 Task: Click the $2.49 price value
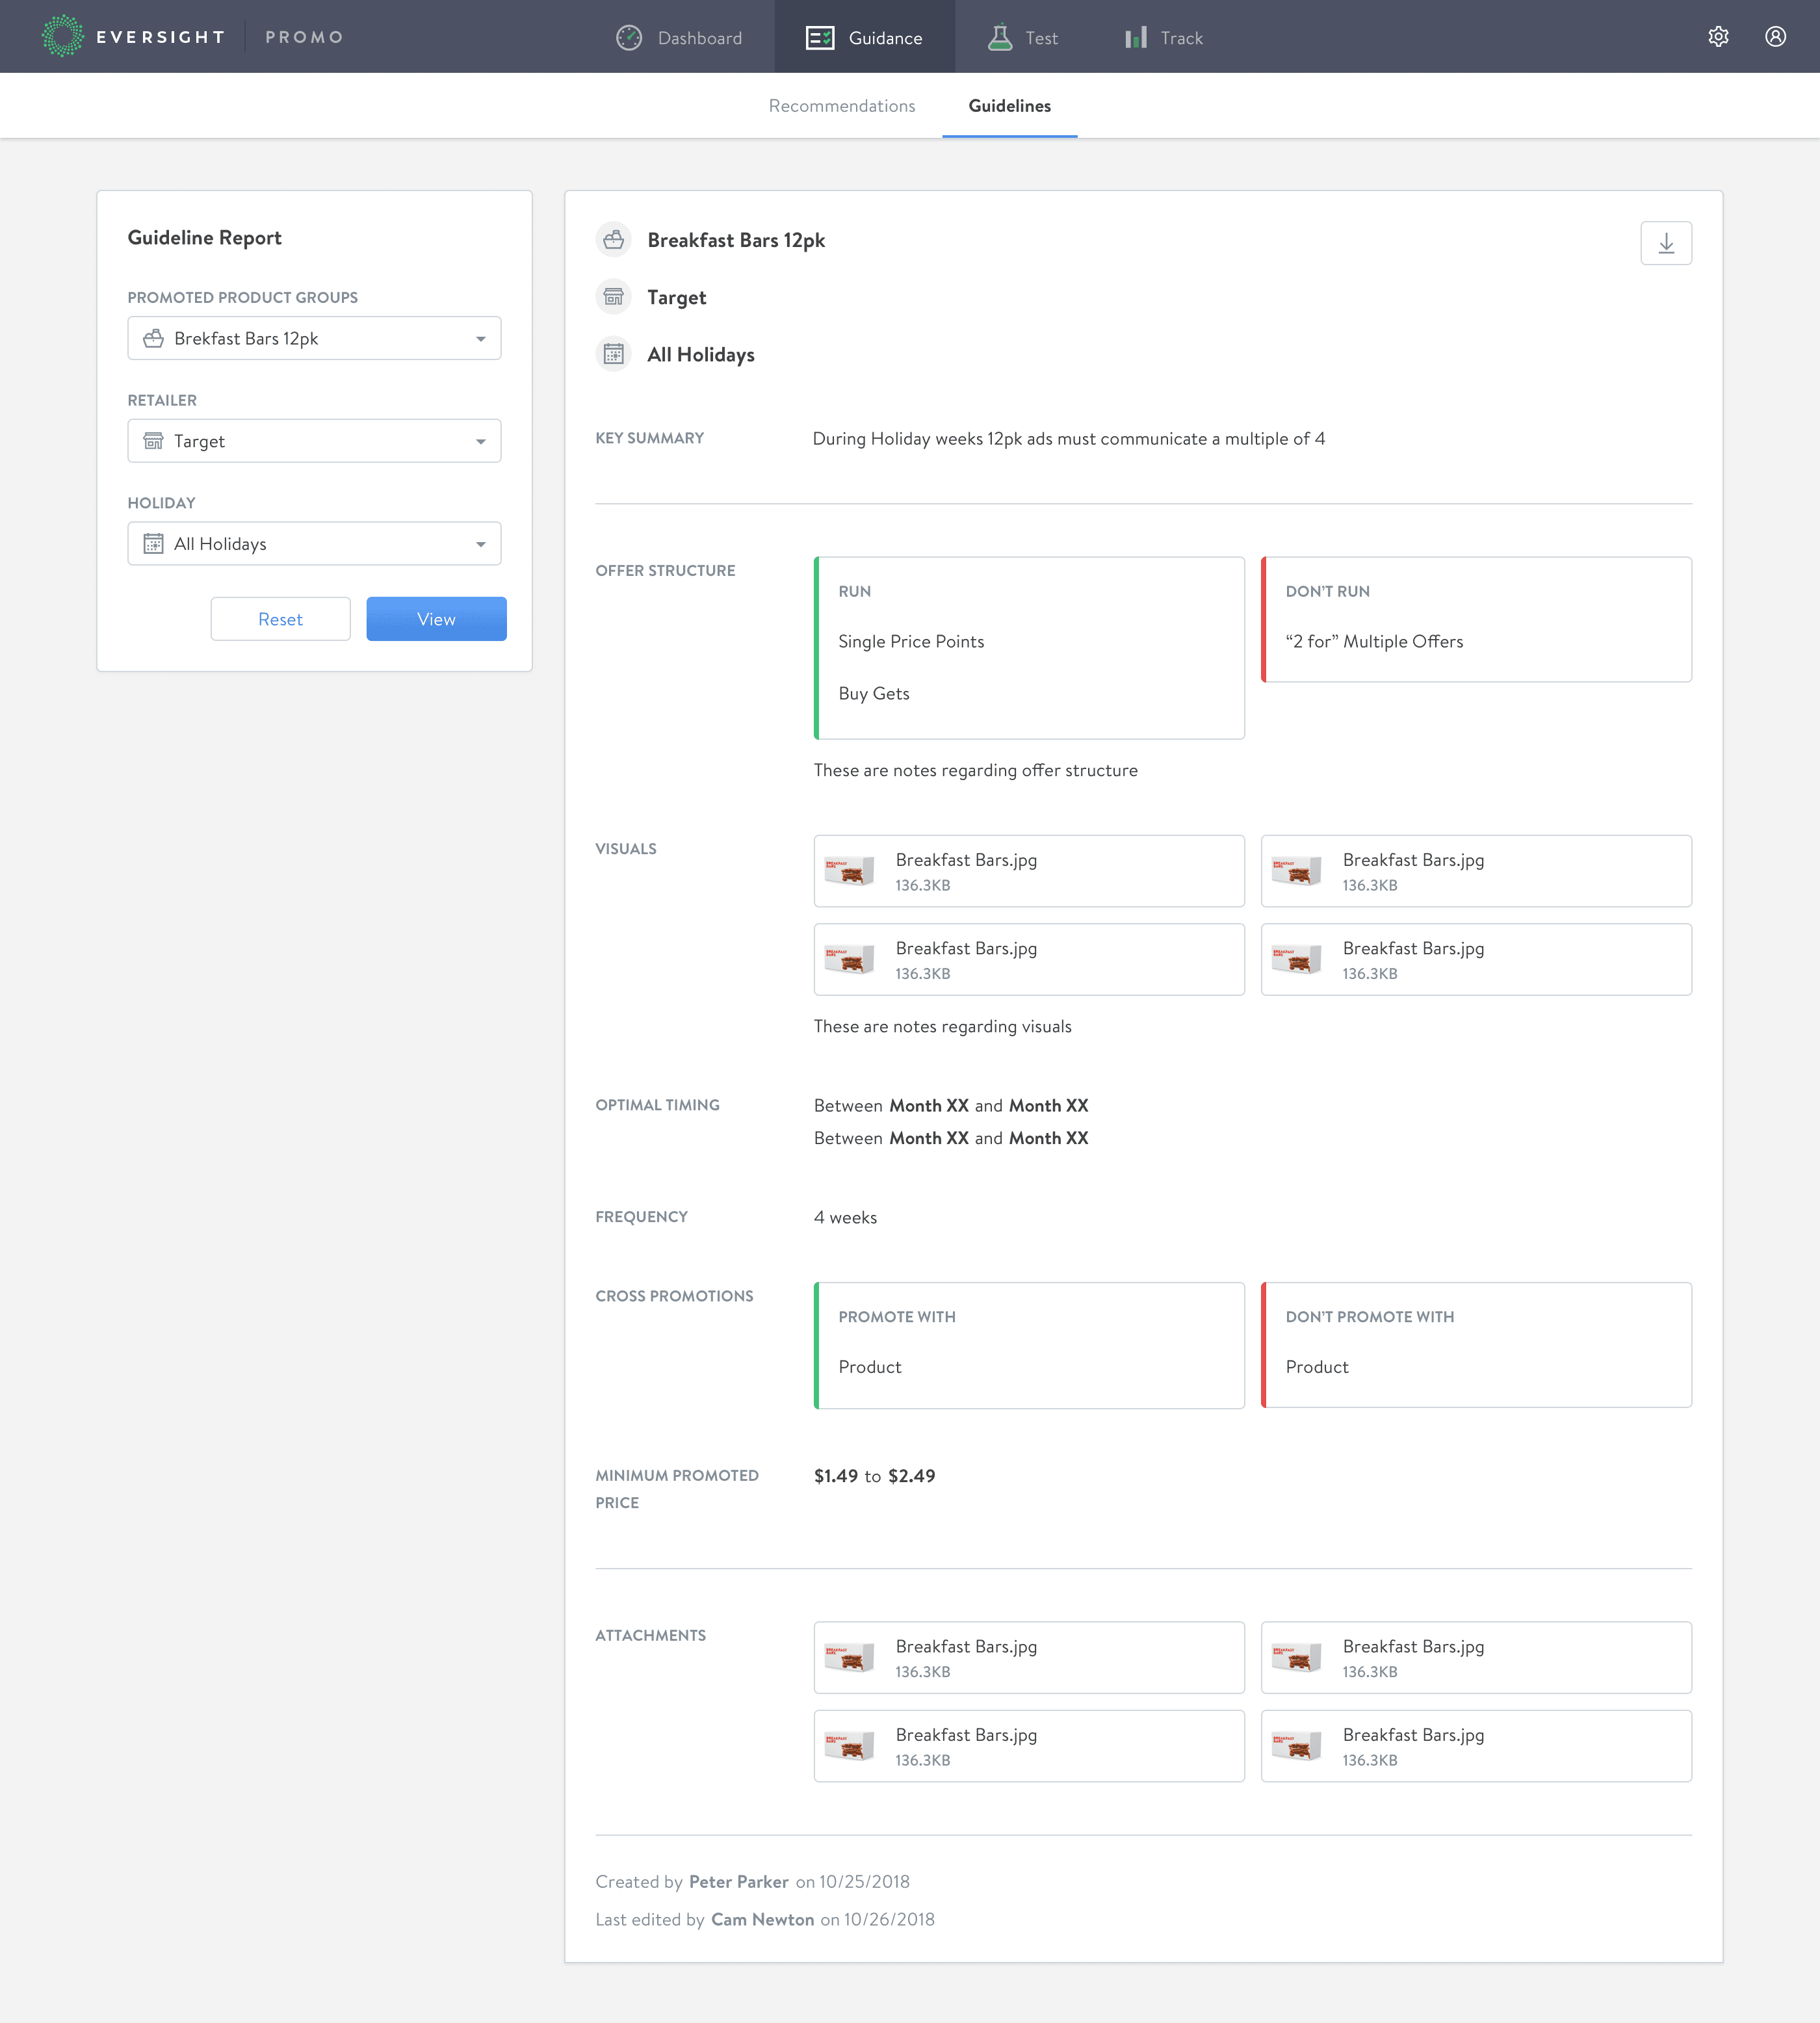point(912,1476)
